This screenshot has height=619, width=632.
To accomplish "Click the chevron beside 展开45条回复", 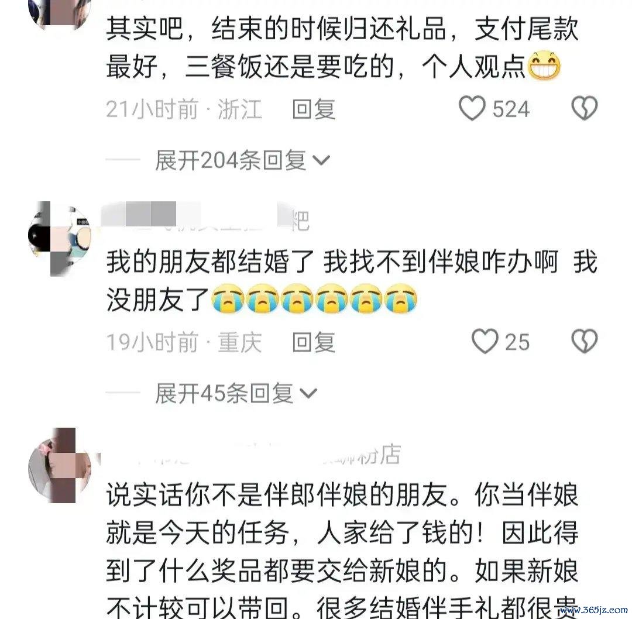I will [308, 394].
